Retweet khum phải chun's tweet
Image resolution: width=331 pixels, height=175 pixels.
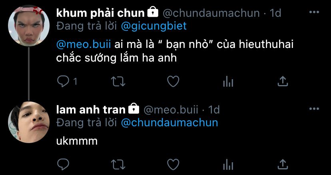click(118, 82)
